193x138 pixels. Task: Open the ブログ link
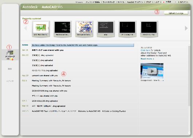coord(149,2)
